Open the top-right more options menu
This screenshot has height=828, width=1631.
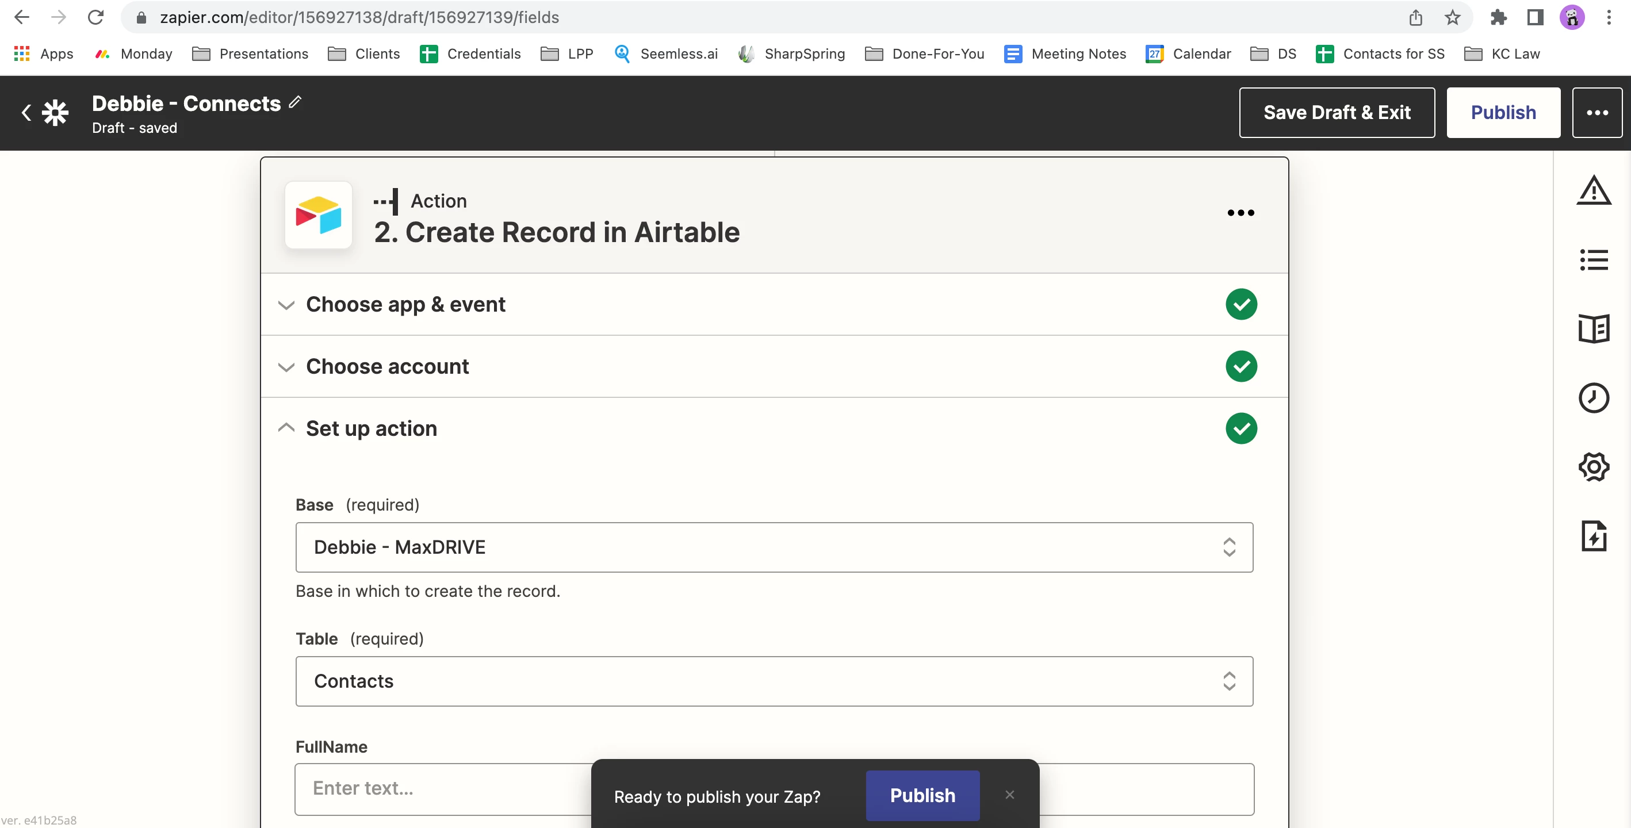1596,113
